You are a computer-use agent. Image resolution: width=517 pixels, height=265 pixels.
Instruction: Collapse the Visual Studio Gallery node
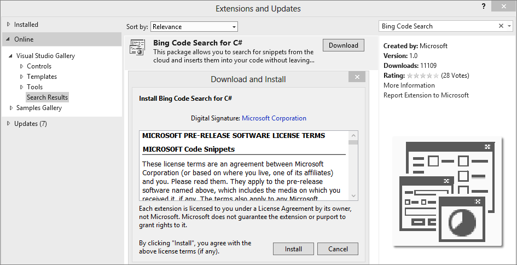click(x=11, y=56)
